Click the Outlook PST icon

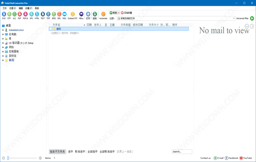[73, 15]
